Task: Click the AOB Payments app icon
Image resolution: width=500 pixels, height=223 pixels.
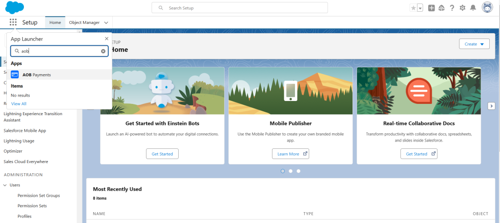Action: [15, 75]
